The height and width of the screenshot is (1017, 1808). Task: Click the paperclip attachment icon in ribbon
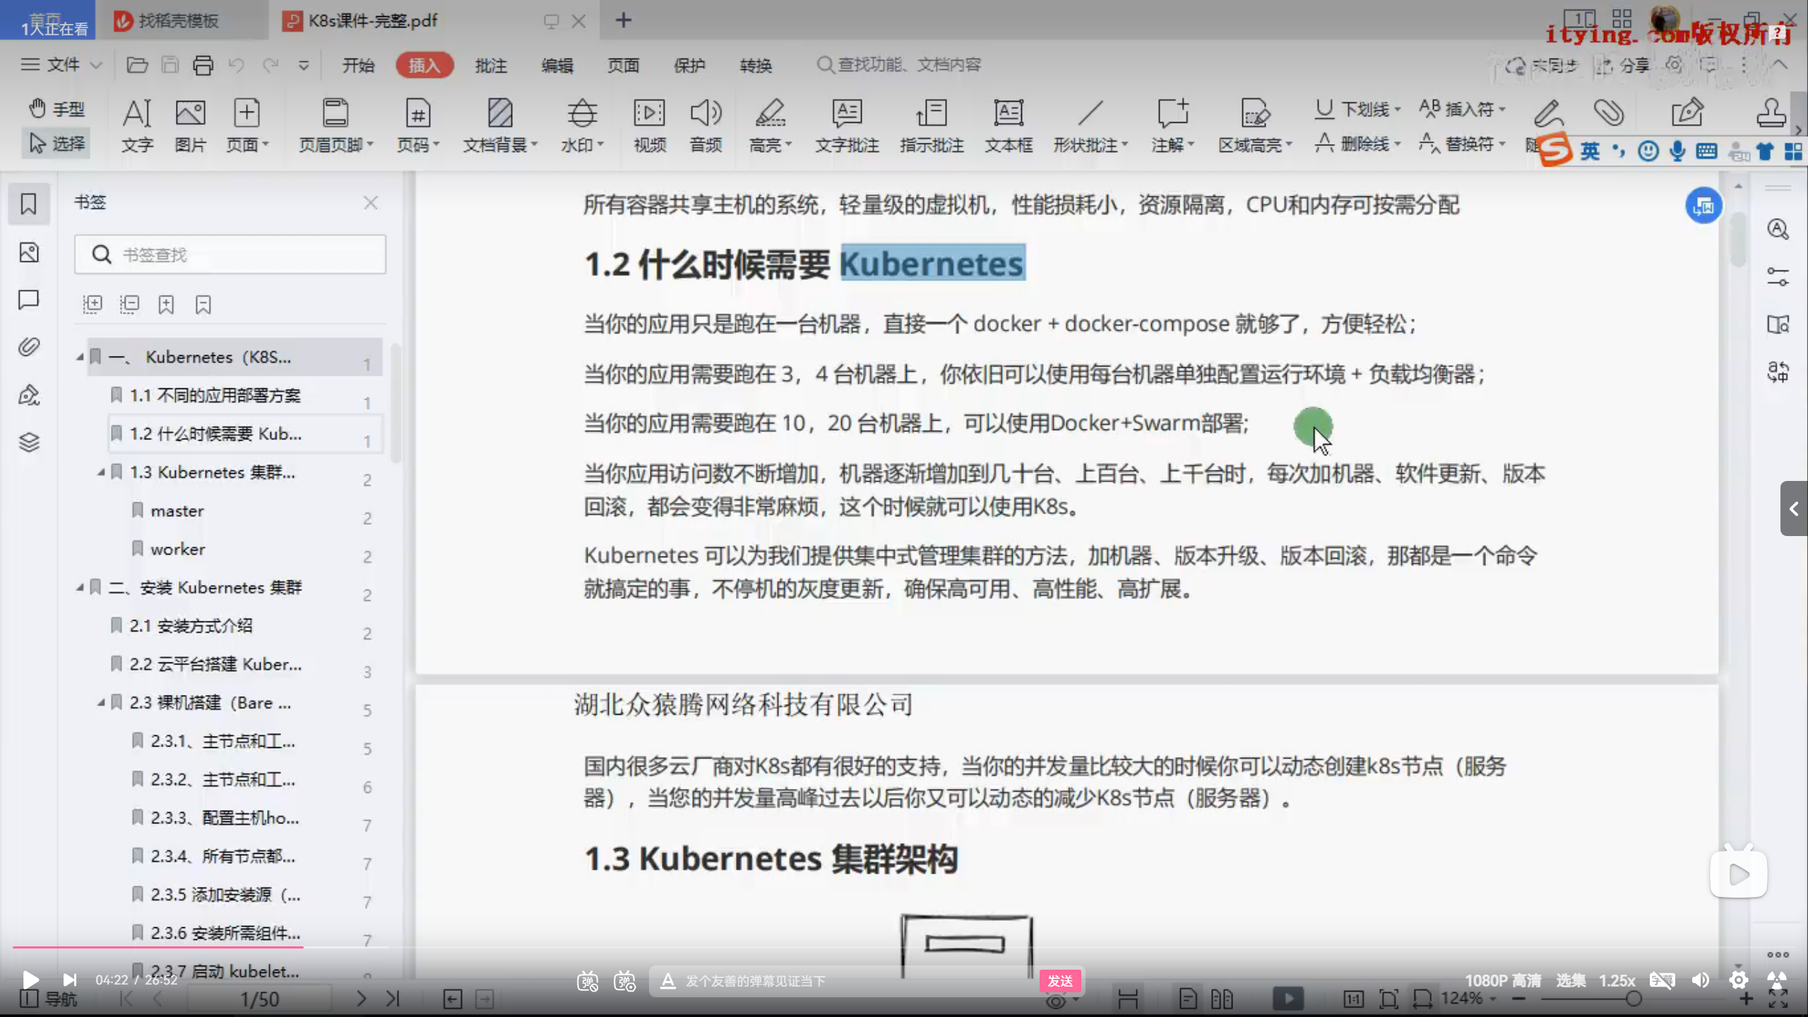tap(1609, 113)
